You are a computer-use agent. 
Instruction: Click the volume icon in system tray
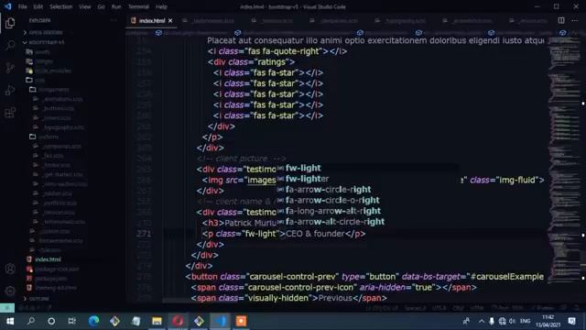coord(512,321)
